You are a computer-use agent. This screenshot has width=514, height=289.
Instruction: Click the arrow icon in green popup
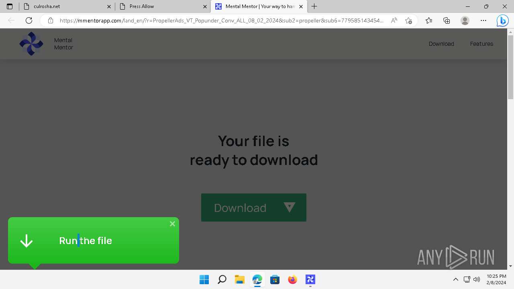tap(27, 241)
